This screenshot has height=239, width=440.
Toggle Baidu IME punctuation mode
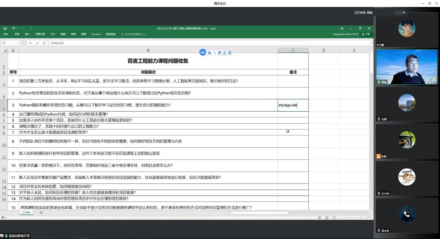pos(215,53)
